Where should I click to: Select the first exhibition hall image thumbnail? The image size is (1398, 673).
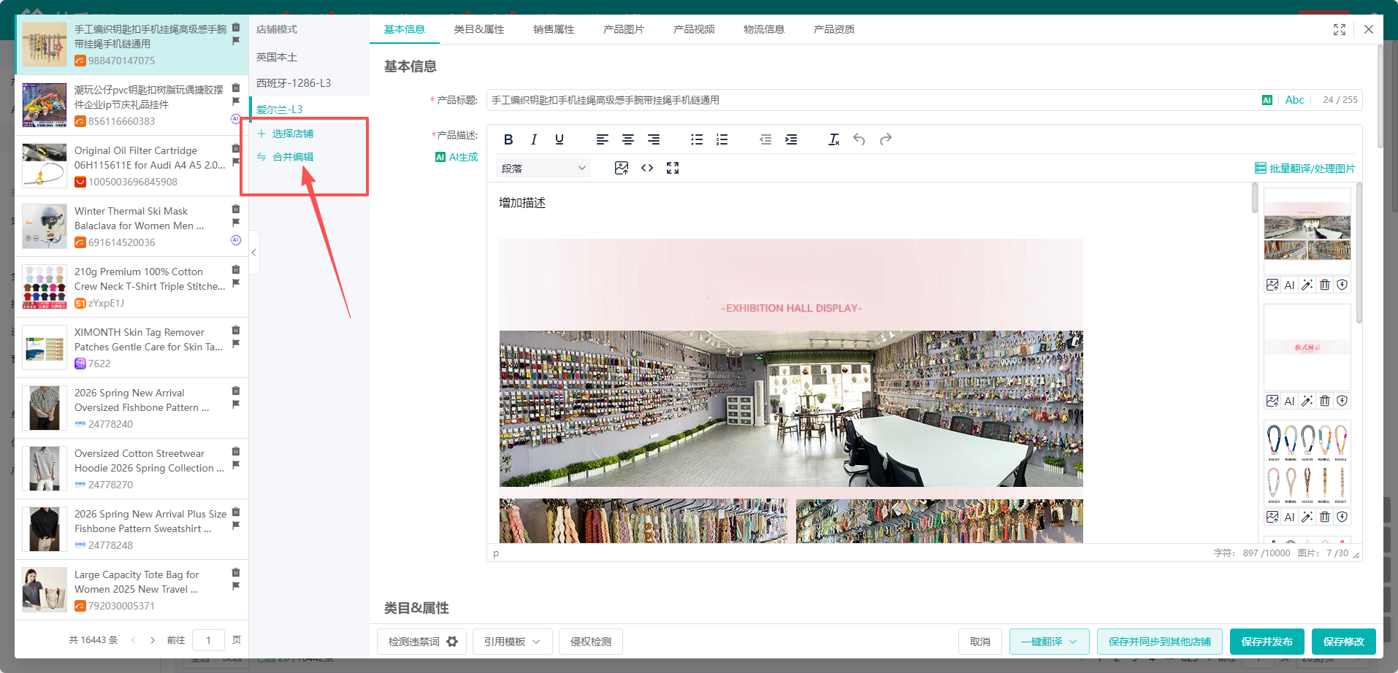(x=1307, y=231)
